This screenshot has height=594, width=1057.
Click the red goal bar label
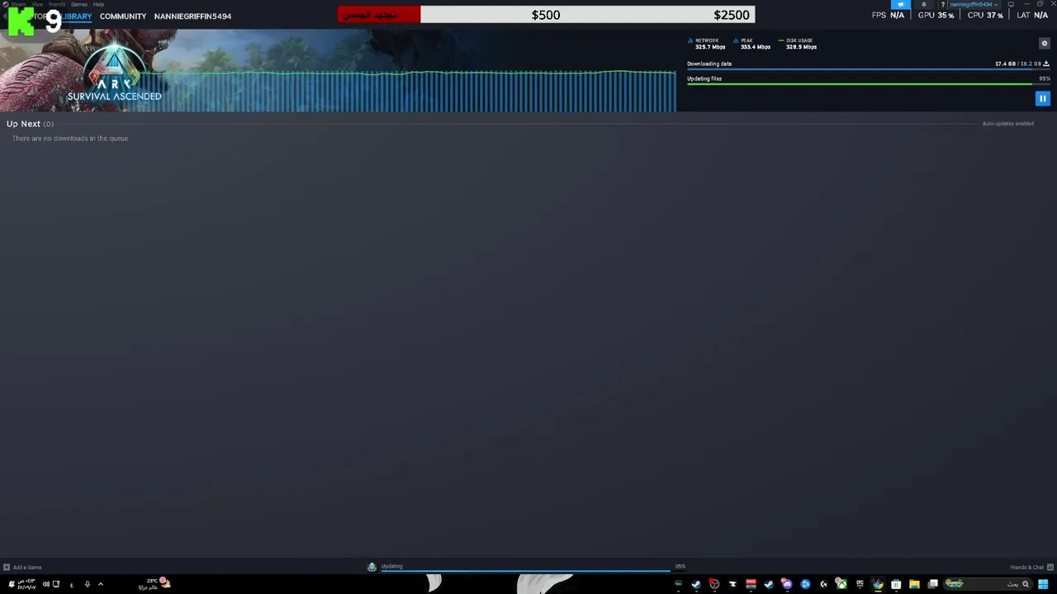[x=379, y=15]
